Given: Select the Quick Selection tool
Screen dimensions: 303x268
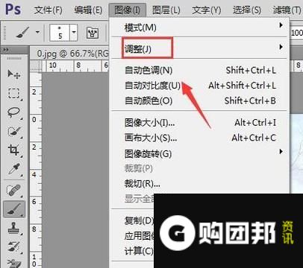Looking at the screenshot, I should 14,132.
